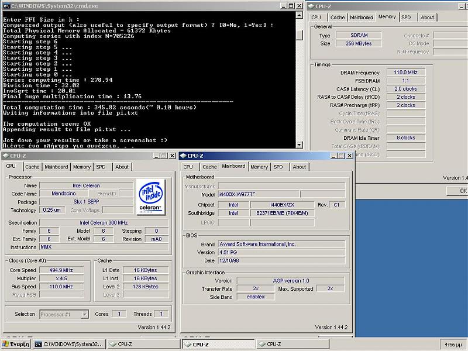Open About tab in CPU-Z Timings window

click(x=428, y=18)
